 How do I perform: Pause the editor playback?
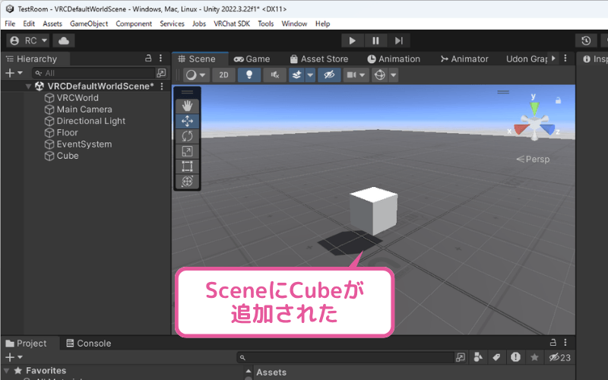pos(375,41)
